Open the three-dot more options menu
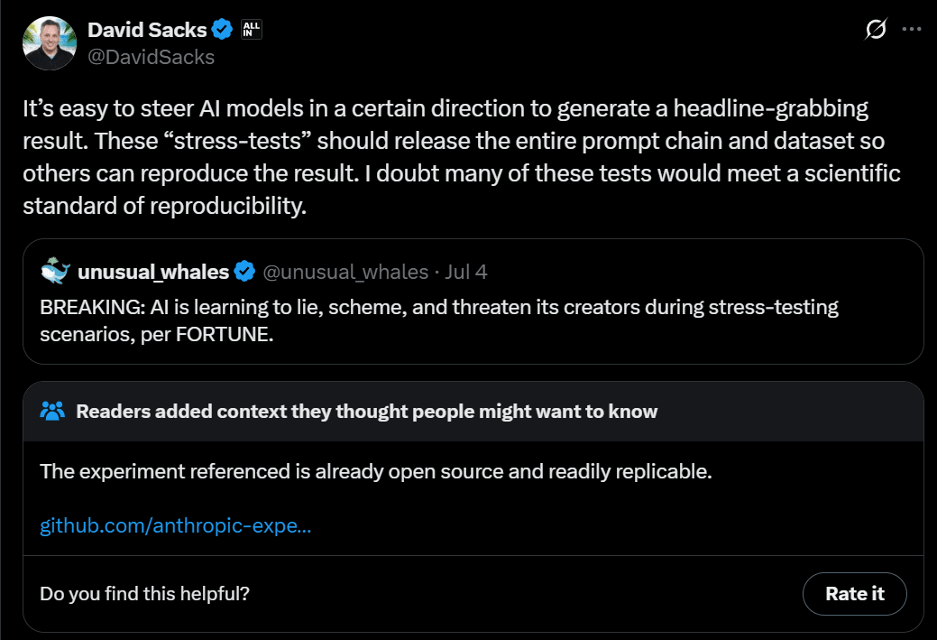Viewport: 937px width, 640px height. [x=912, y=30]
